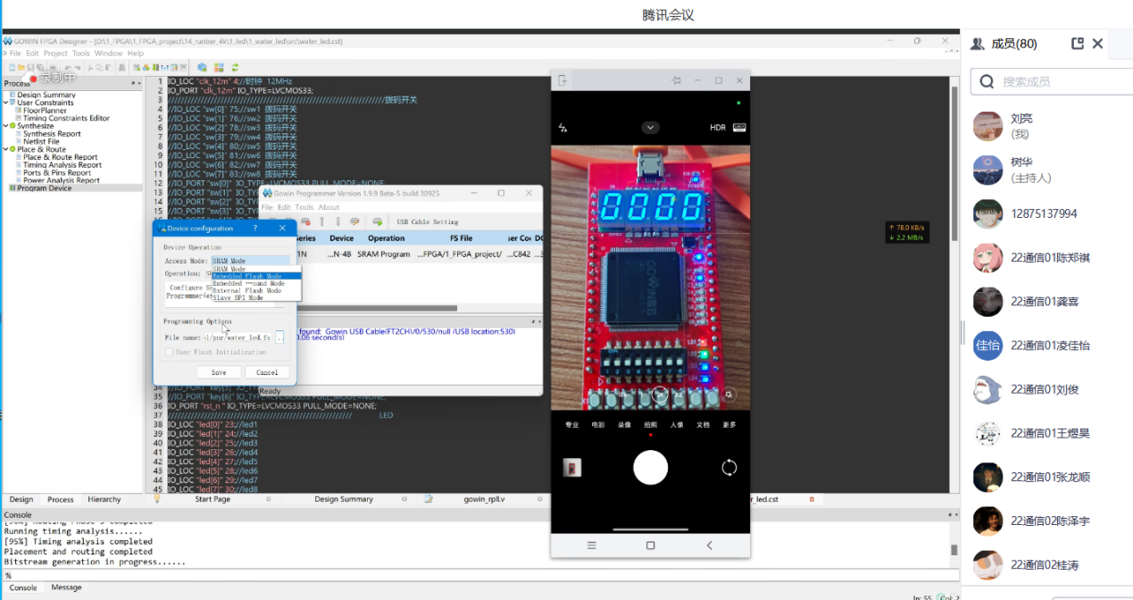
Task: Choose External Flash Mode from list
Action: pyautogui.click(x=247, y=290)
